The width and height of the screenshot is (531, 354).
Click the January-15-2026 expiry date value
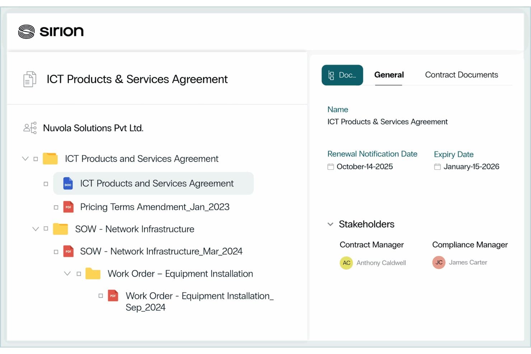click(x=471, y=166)
